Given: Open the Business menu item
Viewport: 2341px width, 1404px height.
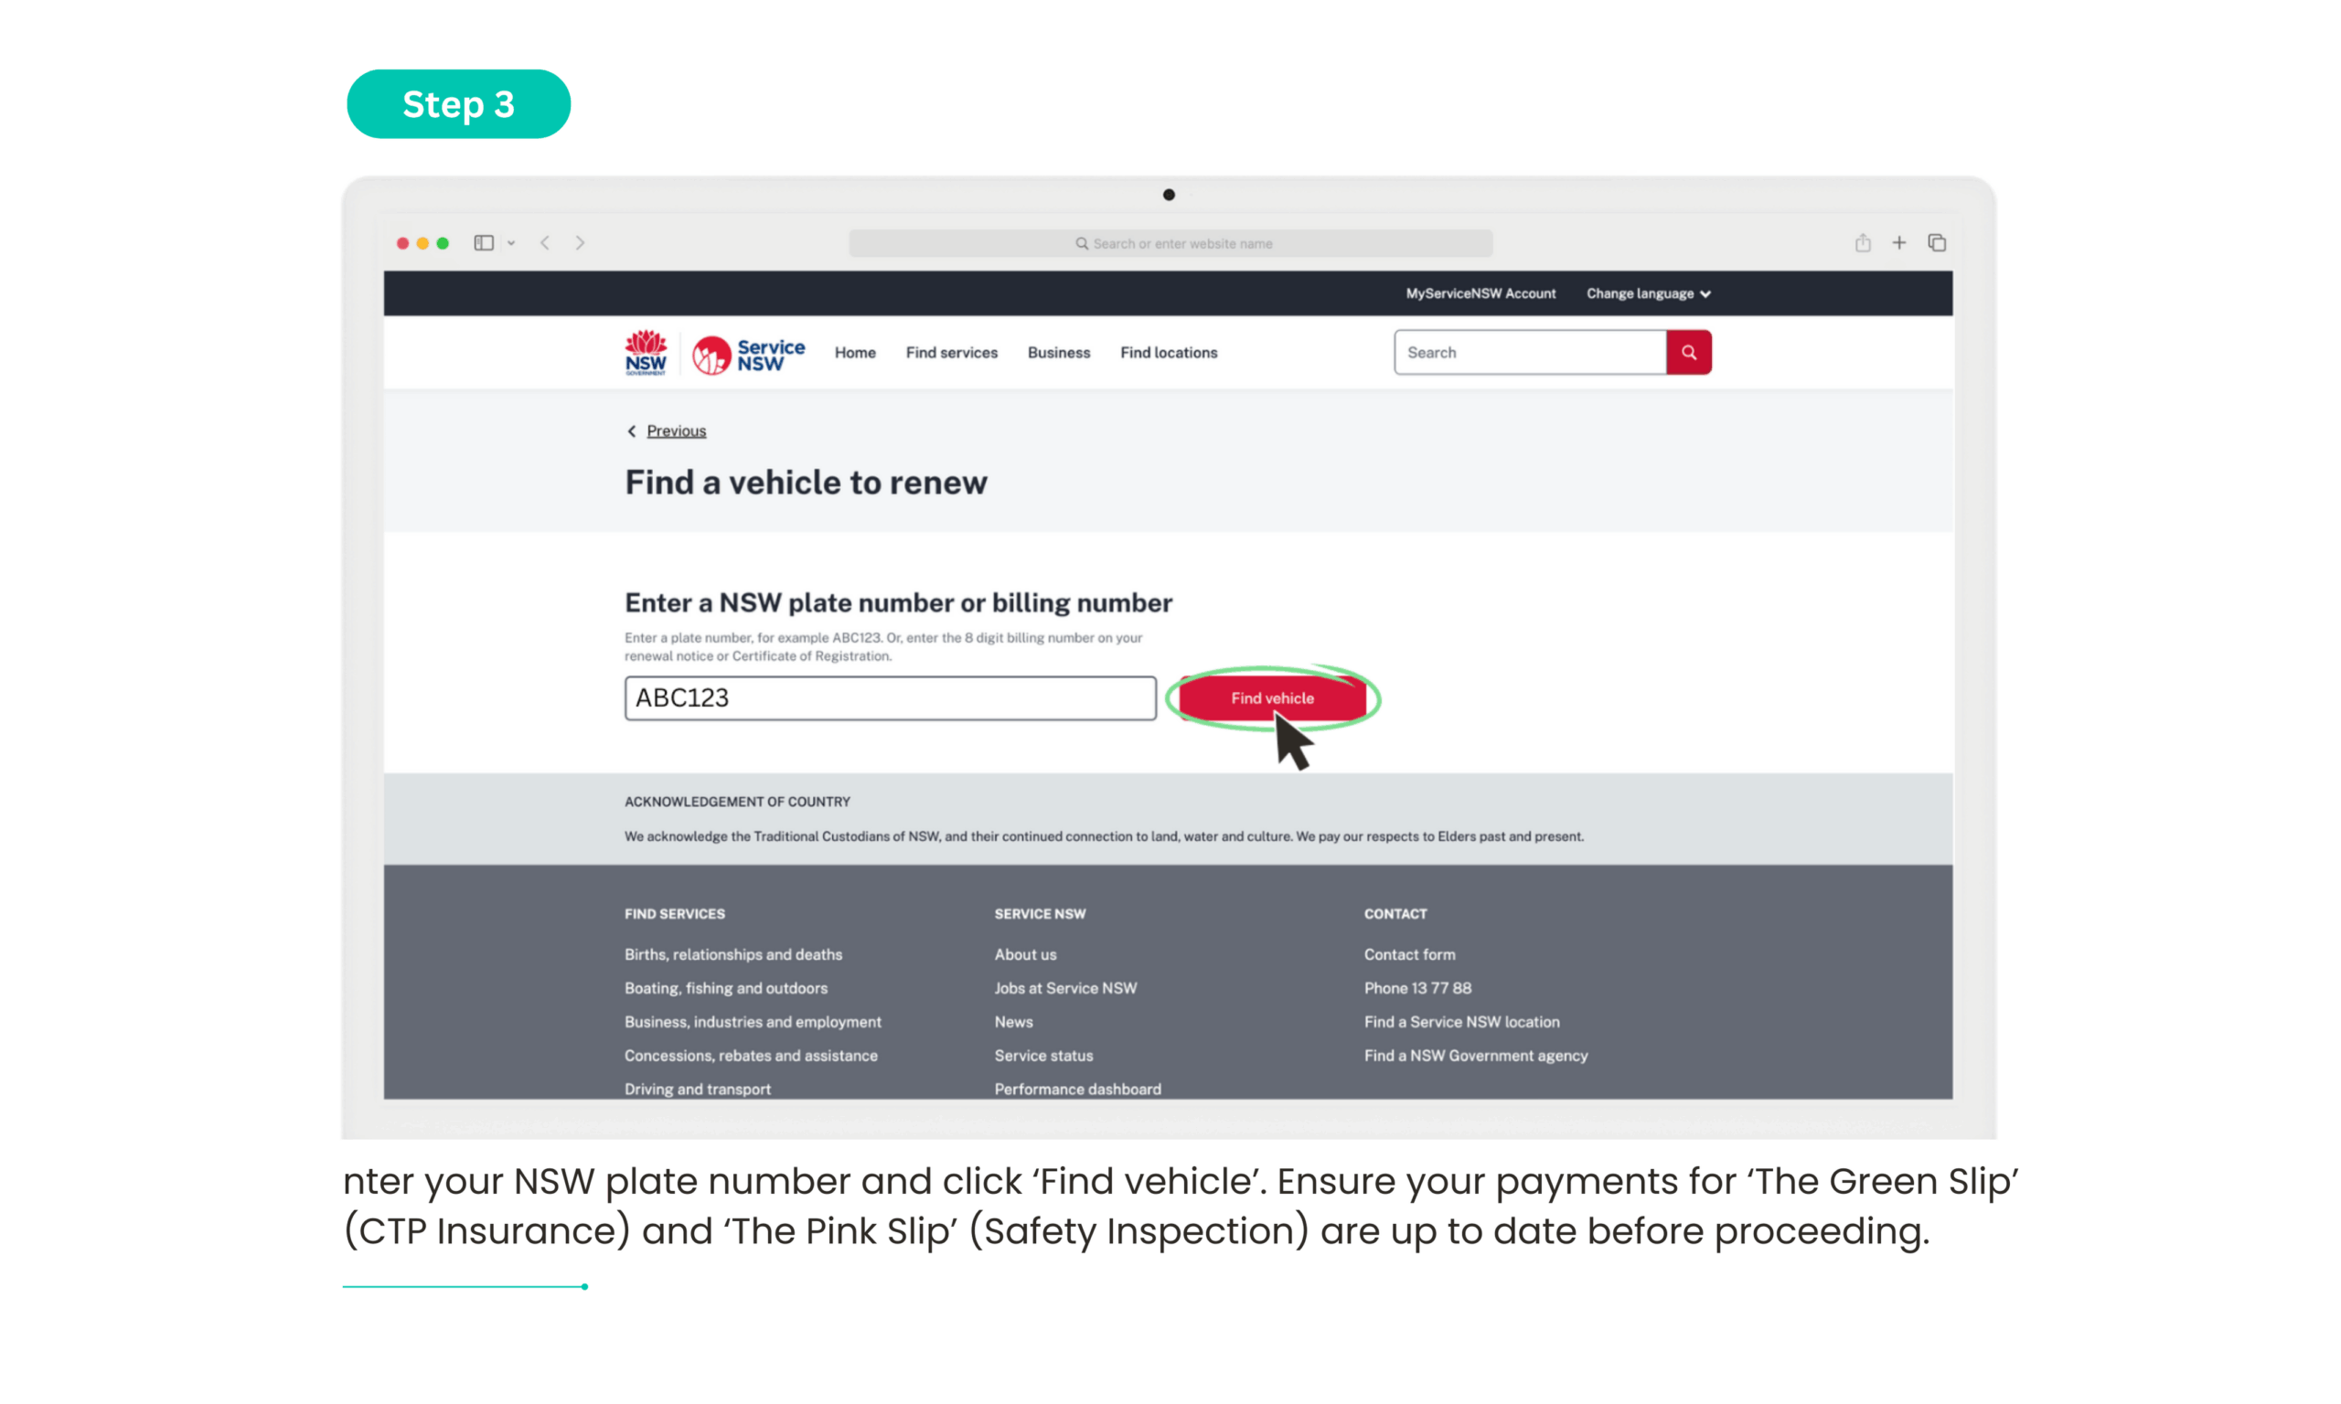Looking at the screenshot, I should coord(1058,353).
